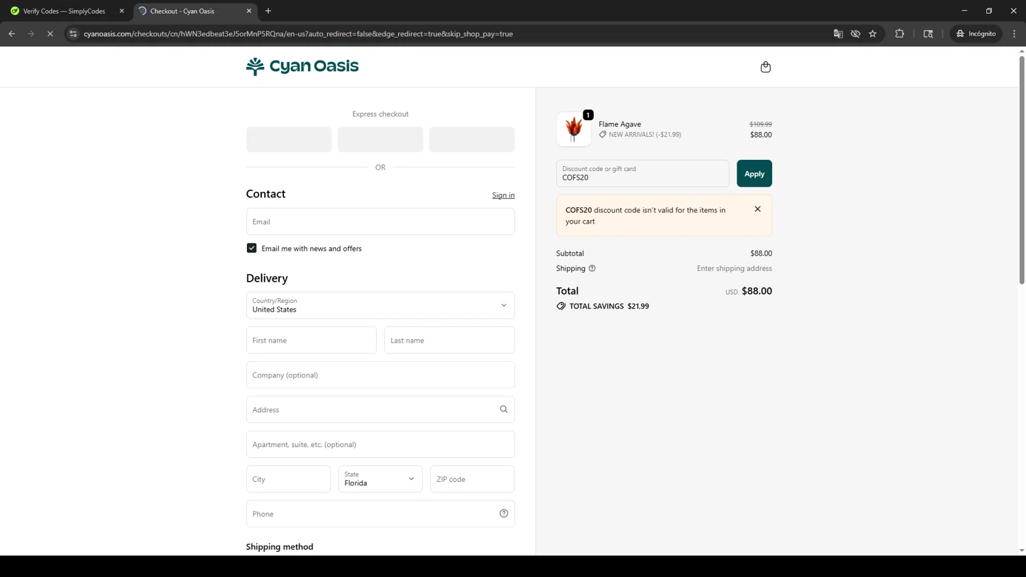Click the struck-through $109.99 price
This screenshot has width=1026, height=577.
761,124
